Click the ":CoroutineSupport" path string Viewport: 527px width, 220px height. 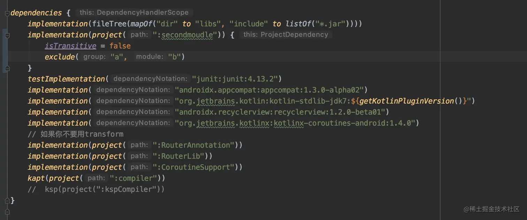click(193, 167)
